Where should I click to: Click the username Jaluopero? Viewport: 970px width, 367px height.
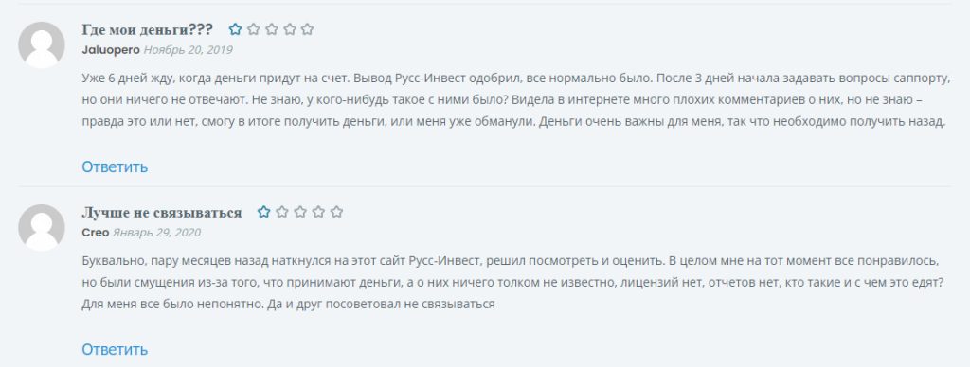coord(111,50)
